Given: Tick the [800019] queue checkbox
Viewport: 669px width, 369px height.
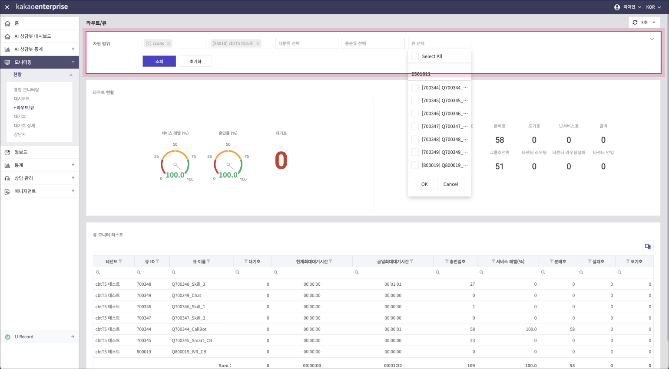Looking at the screenshot, I should click(x=415, y=165).
